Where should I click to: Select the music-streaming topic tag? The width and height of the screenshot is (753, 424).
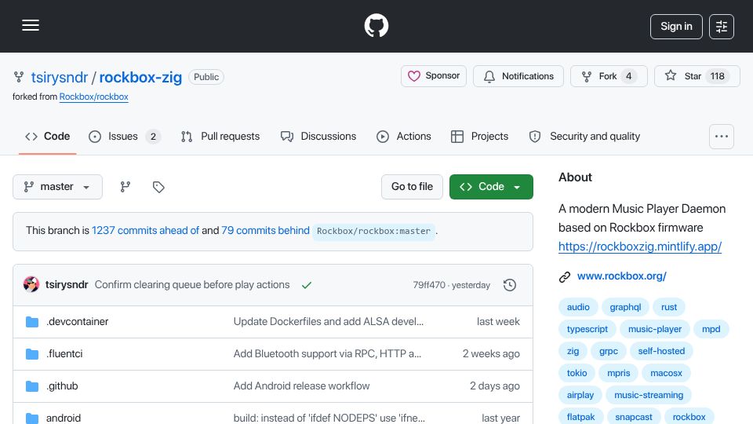[649, 395]
